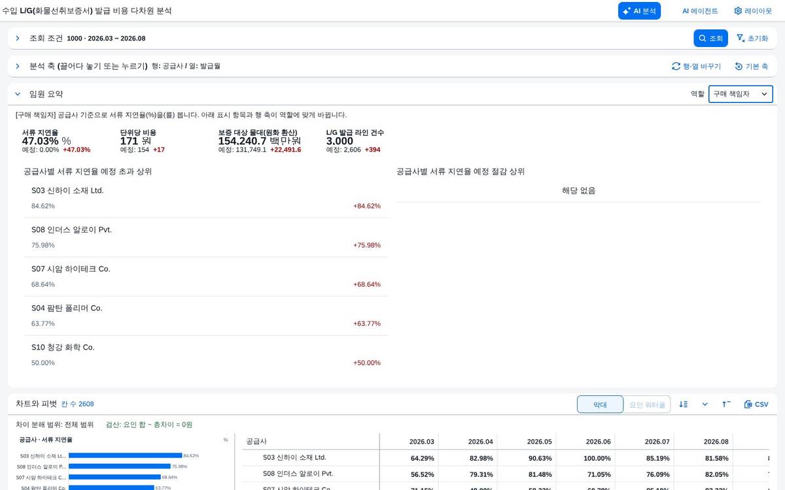This screenshot has width=785, height=490.
Task: Export table with CSV button
Action: tap(756, 404)
